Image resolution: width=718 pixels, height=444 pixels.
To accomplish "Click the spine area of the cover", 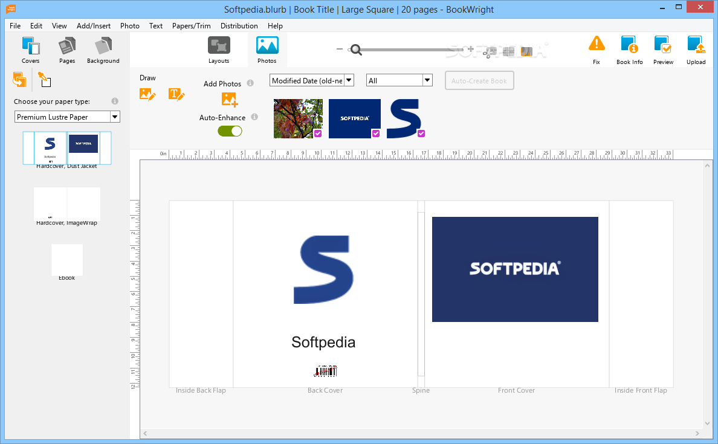I will [x=421, y=294].
